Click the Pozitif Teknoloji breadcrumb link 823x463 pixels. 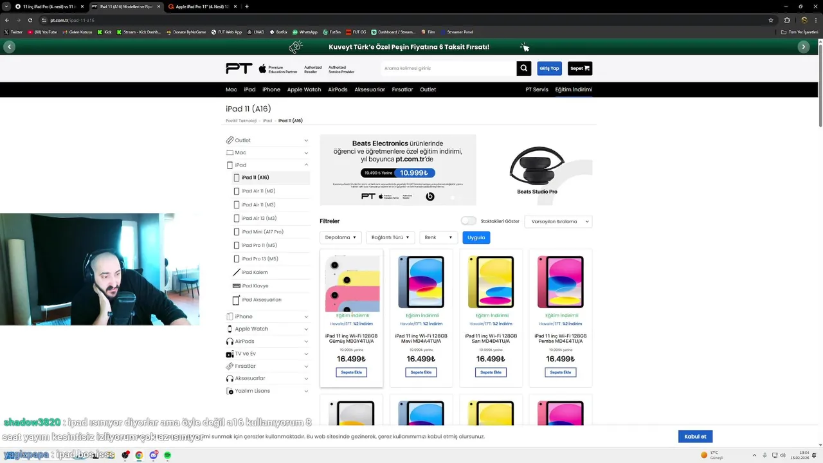(241, 121)
